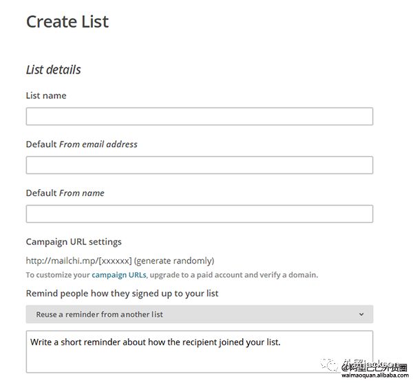Click the chevron arrow on the reminder dropdown
The width and height of the screenshot is (413, 383).
pyautogui.click(x=361, y=314)
